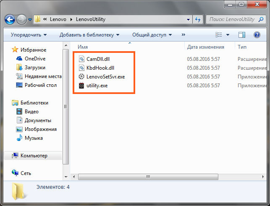
Task: Select LenovoSetSvr.exe application icon
Action: tap(81, 76)
